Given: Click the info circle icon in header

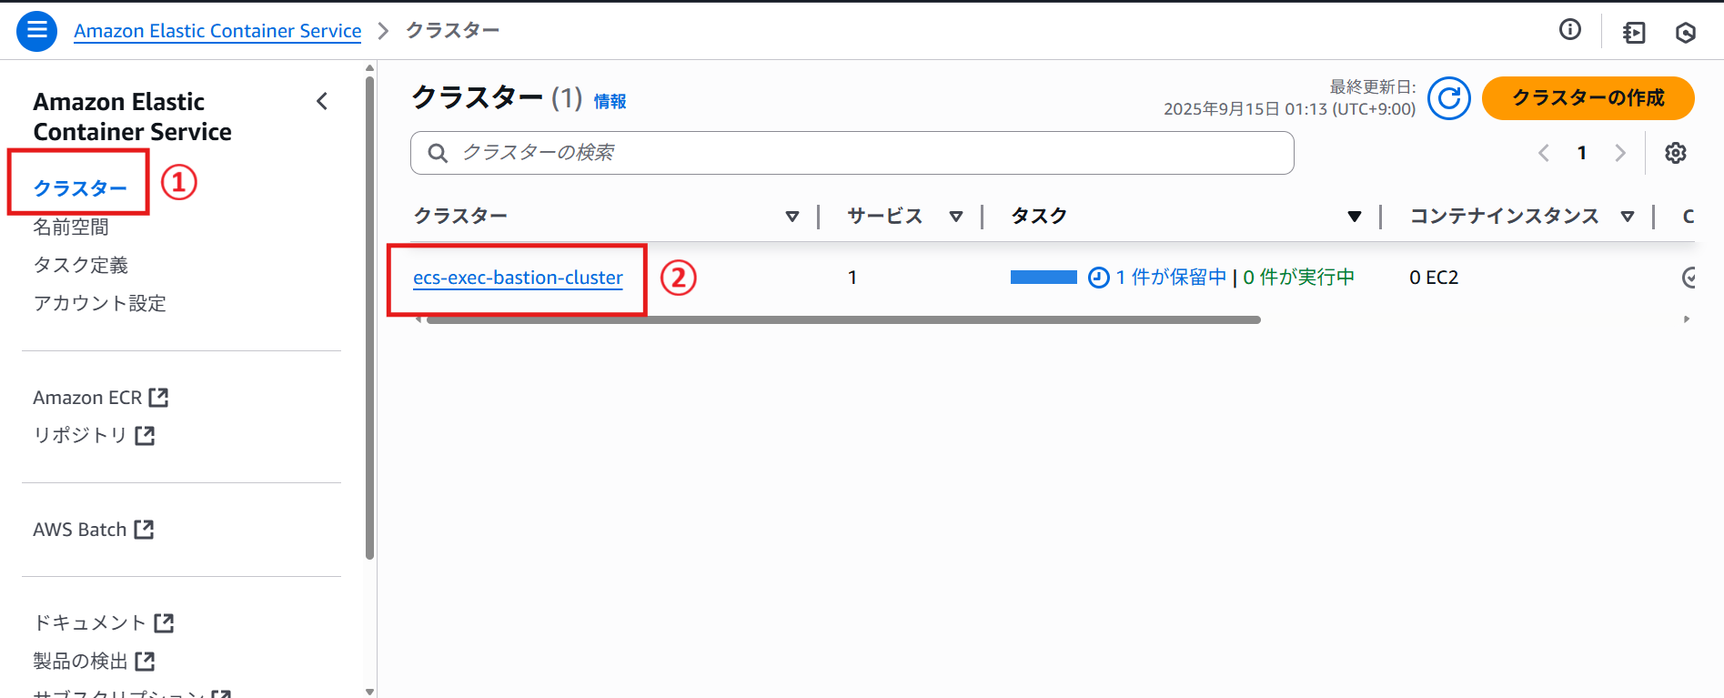Looking at the screenshot, I should pyautogui.click(x=1570, y=30).
